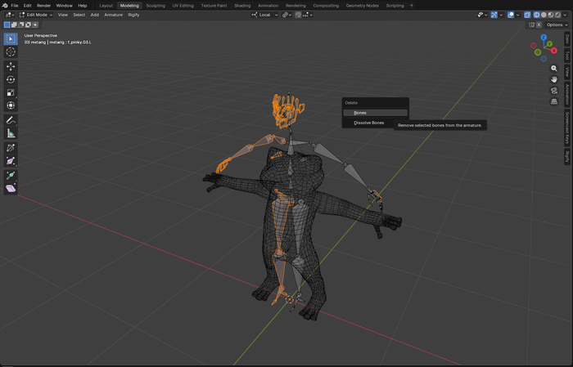Viewport: 573px width, 367px height.
Task: Open the Armature menu
Action: click(113, 15)
